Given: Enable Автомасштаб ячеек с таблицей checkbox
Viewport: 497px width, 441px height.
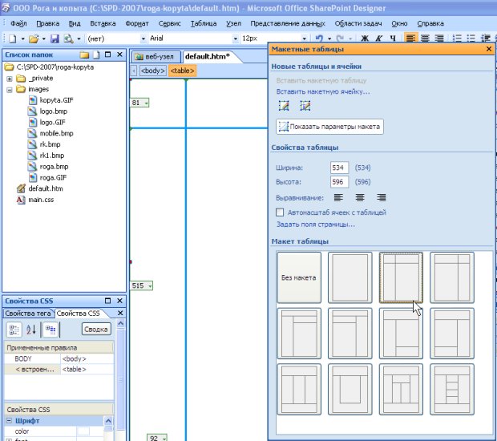Looking at the screenshot, I should (280, 212).
